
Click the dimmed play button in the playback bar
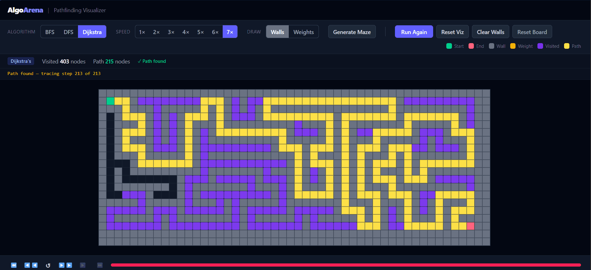pyautogui.click(x=83, y=265)
